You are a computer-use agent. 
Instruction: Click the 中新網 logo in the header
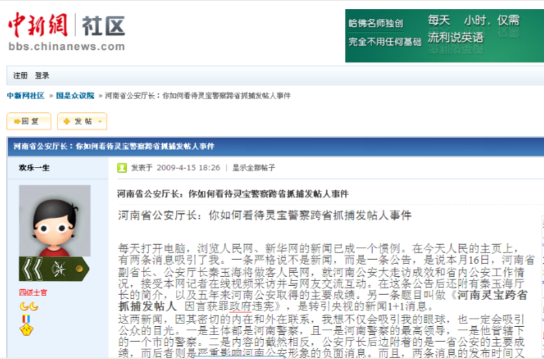pos(38,25)
